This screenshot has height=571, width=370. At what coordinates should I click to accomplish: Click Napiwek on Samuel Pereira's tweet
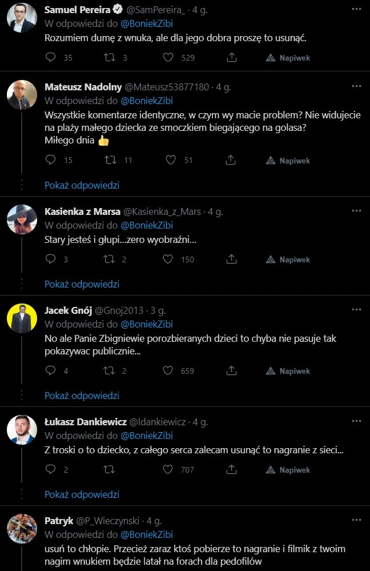click(x=288, y=58)
